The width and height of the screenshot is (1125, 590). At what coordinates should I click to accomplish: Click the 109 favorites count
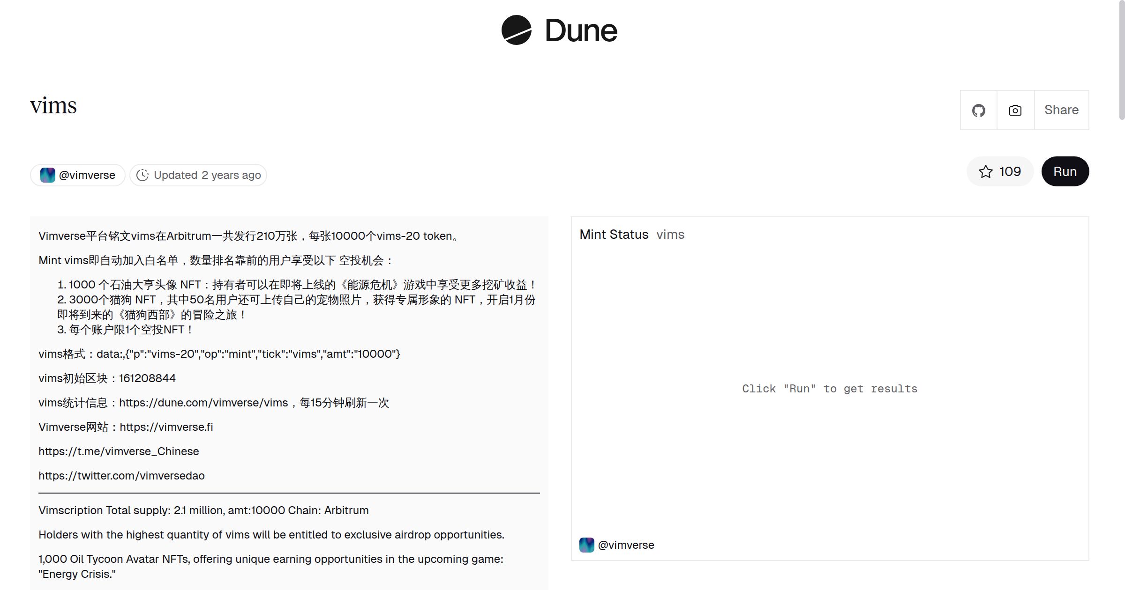1010,171
